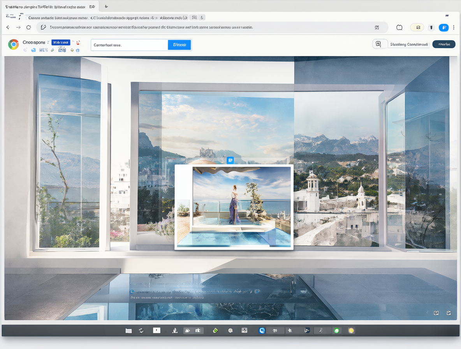The image size is (461, 349).
Task: Open a new tab with the plus icon
Action: 106,7
